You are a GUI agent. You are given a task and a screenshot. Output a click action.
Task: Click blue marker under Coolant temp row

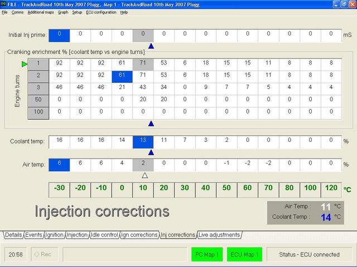tap(151, 152)
